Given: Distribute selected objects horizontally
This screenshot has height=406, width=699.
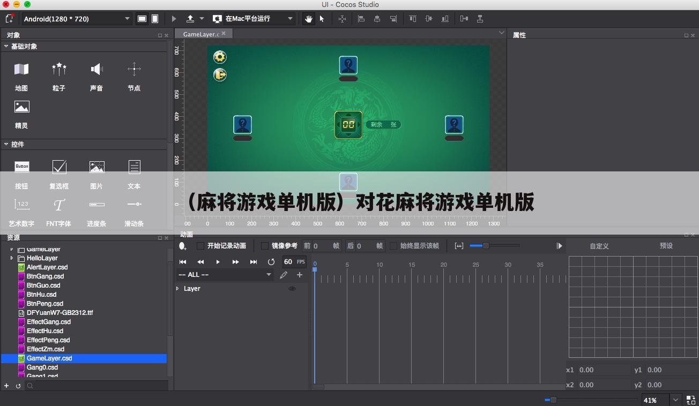Looking at the screenshot, I should pyautogui.click(x=464, y=19).
